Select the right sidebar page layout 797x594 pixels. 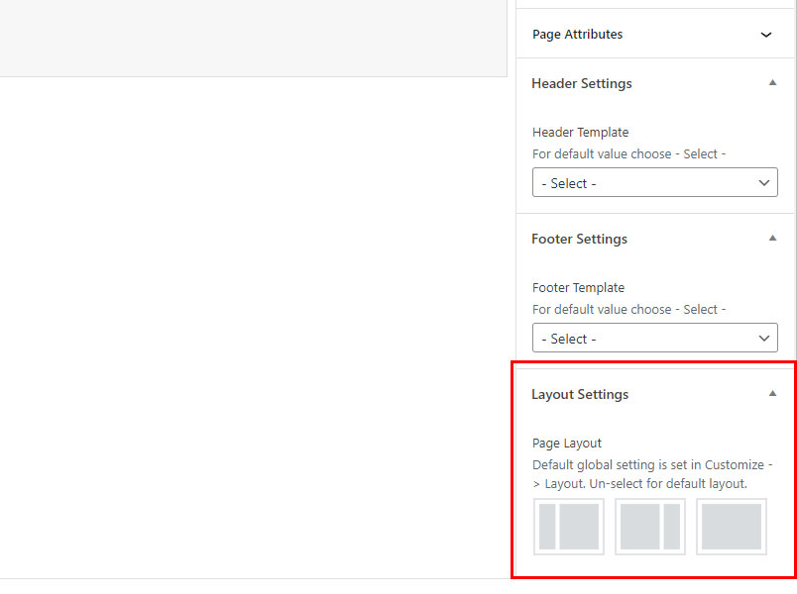coord(650,527)
